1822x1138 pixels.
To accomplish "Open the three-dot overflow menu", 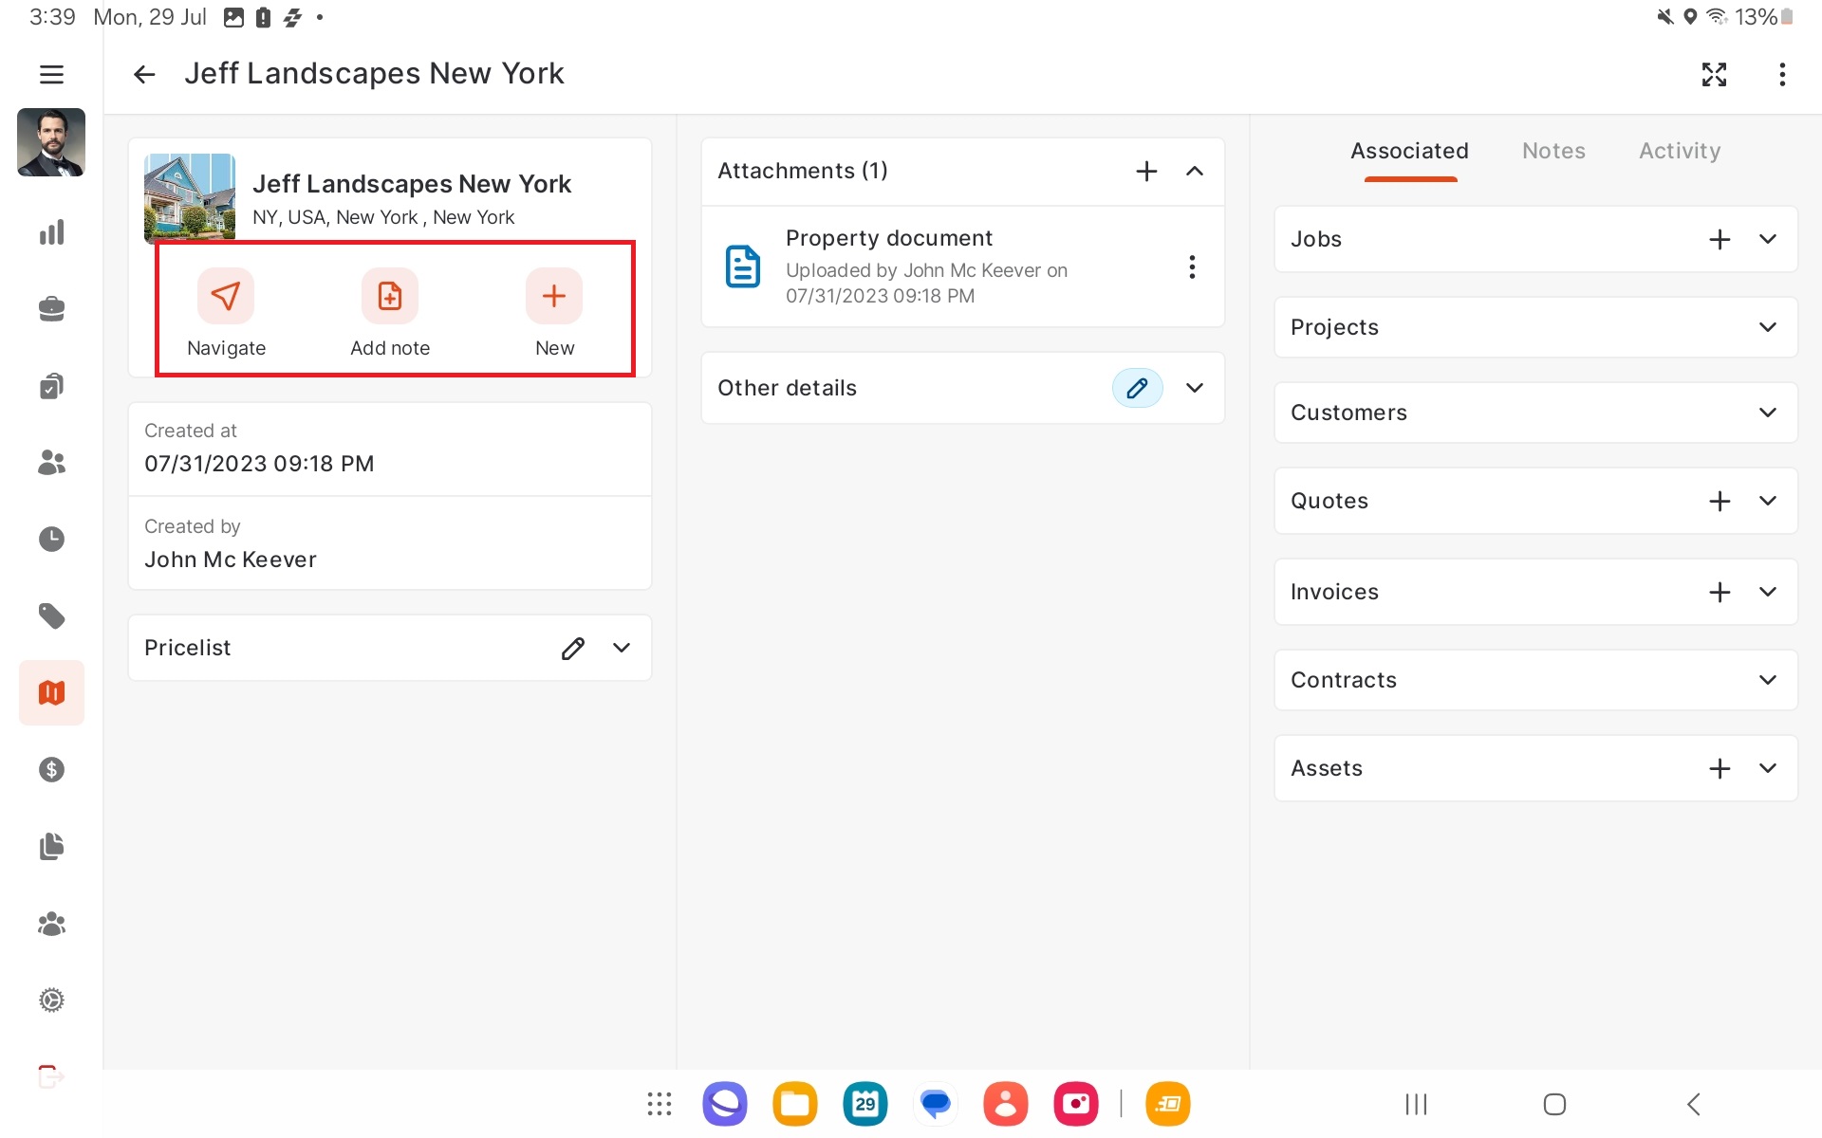I will click(x=1782, y=74).
